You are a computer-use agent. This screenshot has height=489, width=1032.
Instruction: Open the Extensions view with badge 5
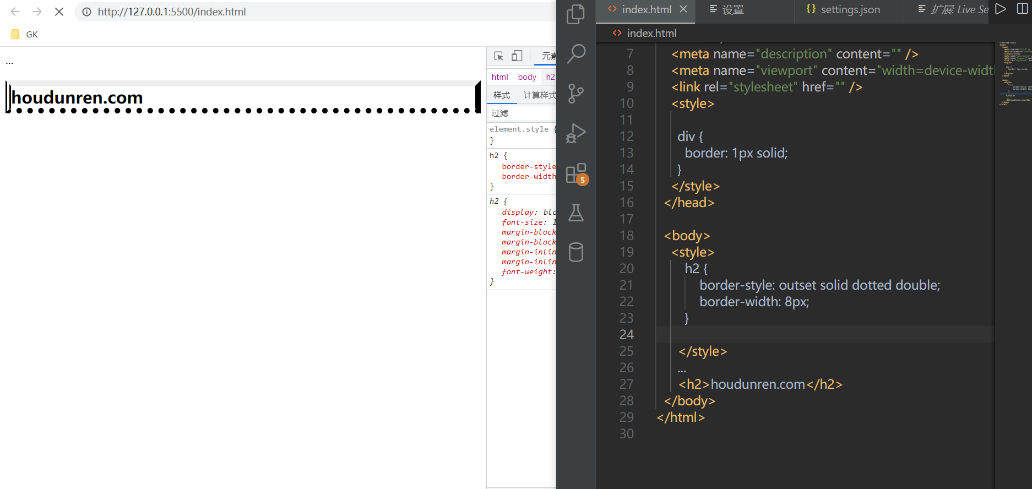click(576, 173)
